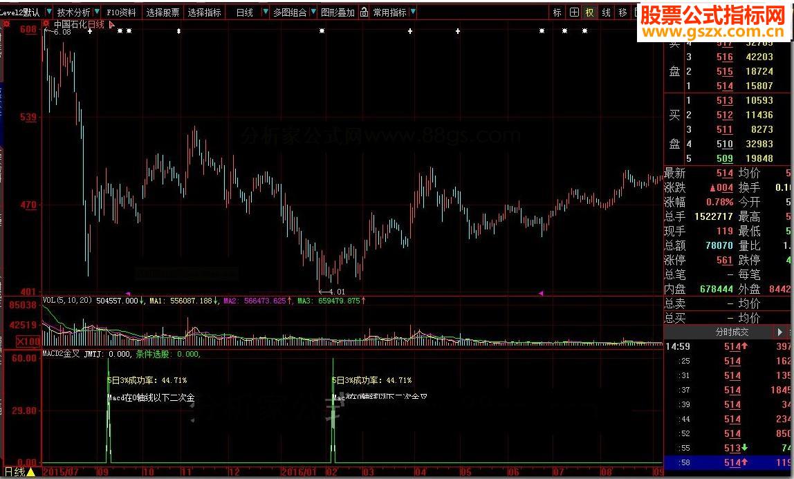The width and height of the screenshot is (794, 479).
Task: Select the 线 line-drawing tool icon
Action: point(605,12)
